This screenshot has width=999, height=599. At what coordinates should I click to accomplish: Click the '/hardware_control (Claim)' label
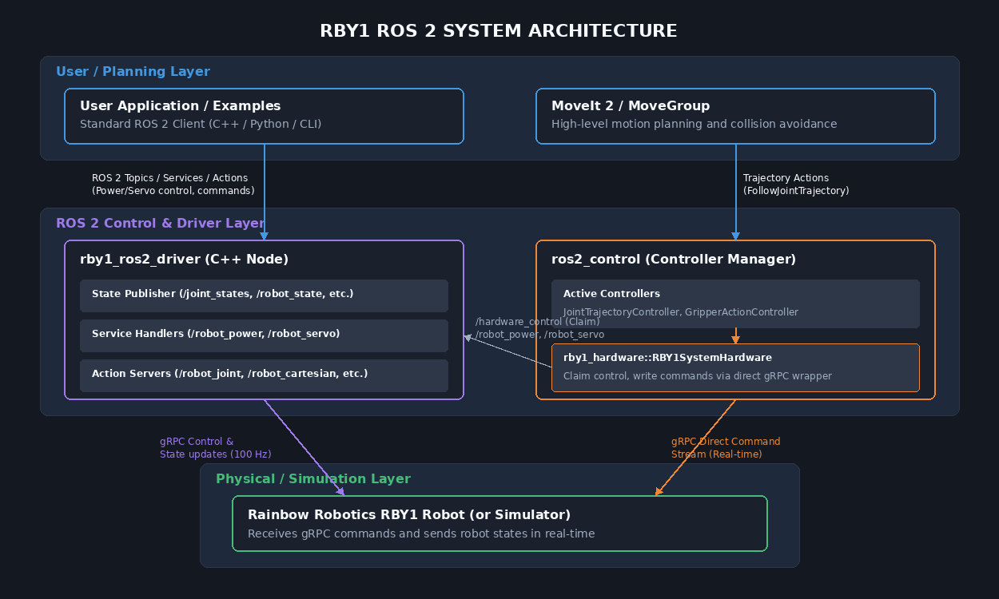[537, 322]
